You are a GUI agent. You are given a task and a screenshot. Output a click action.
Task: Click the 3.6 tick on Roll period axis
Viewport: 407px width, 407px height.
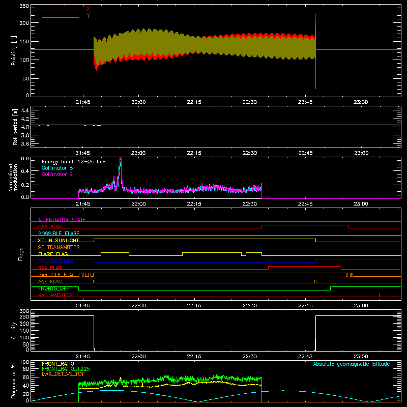click(x=25, y=143)
